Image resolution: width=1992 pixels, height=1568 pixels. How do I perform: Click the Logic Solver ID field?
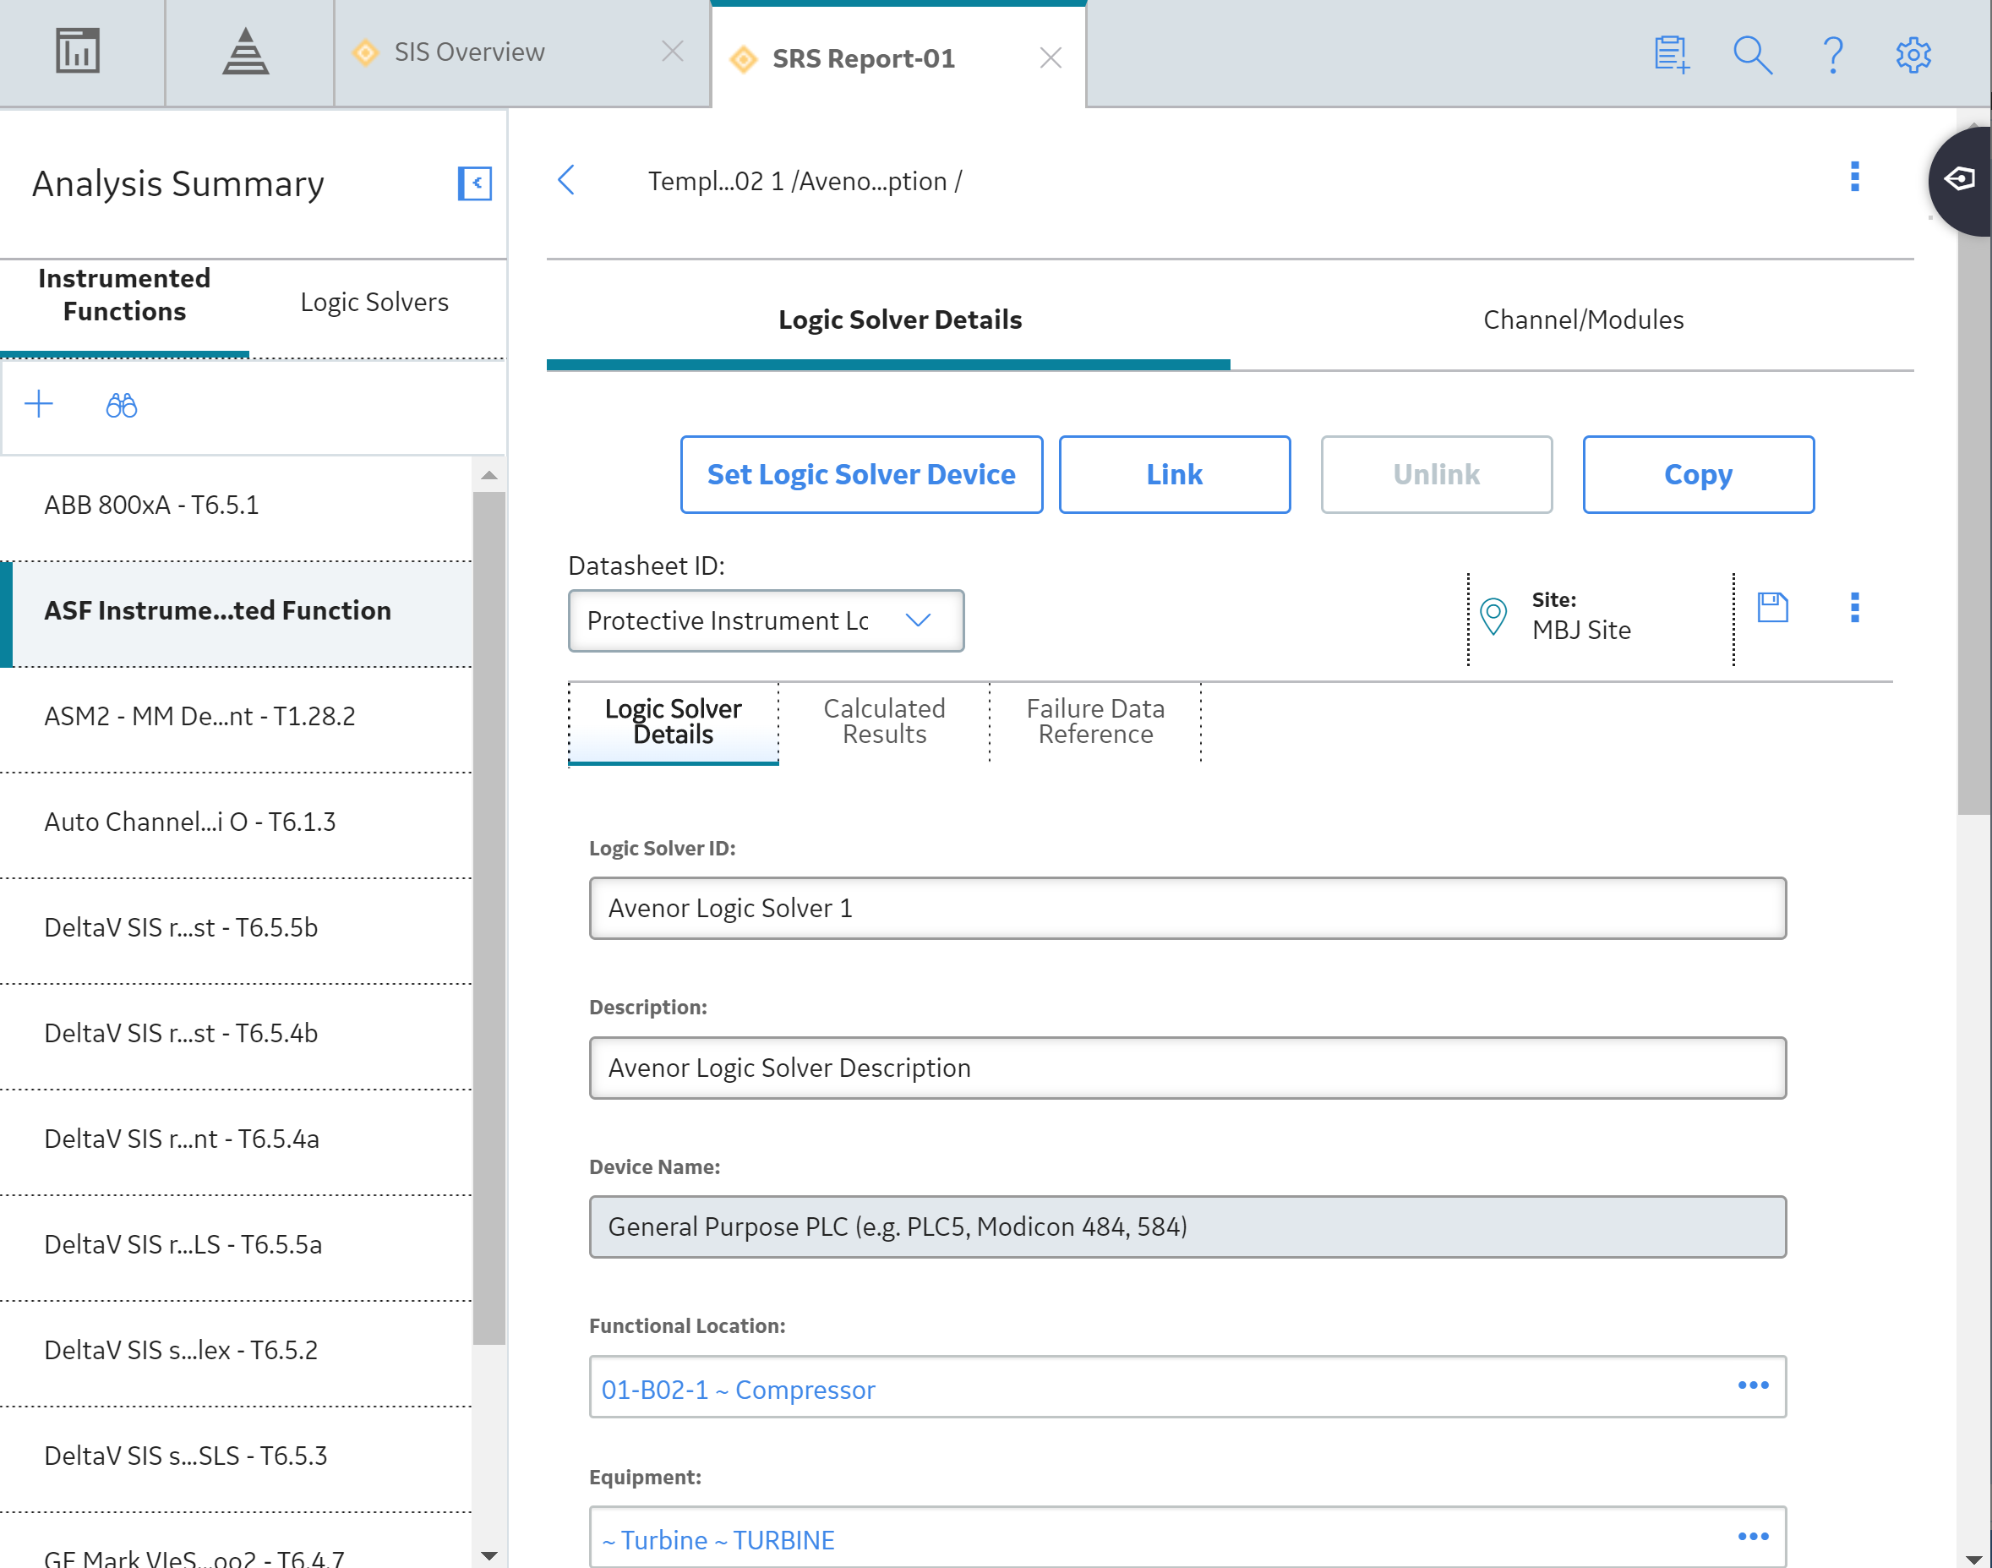[x=1188, y=908]
